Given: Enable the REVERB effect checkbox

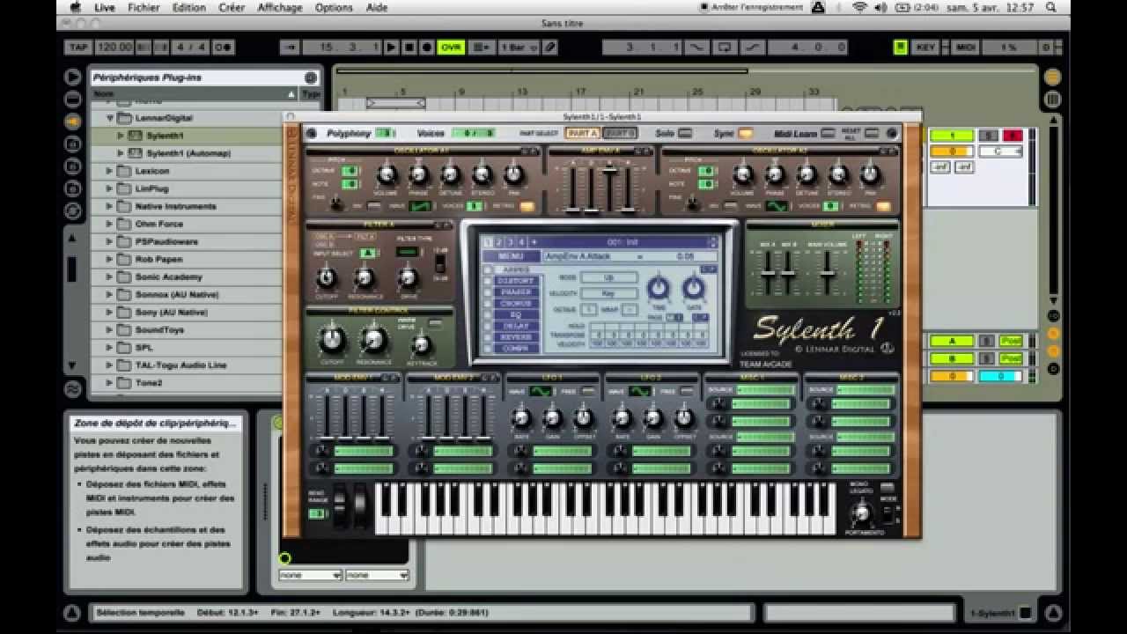Looking at the screenshot, I should tap(488, 337).
